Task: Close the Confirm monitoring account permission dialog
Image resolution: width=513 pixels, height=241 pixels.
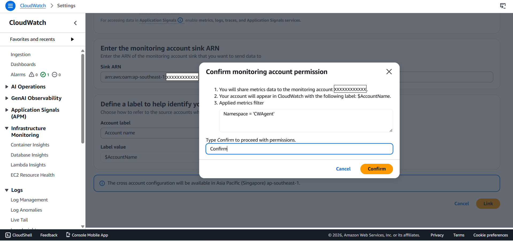Action: click(389, 72)
